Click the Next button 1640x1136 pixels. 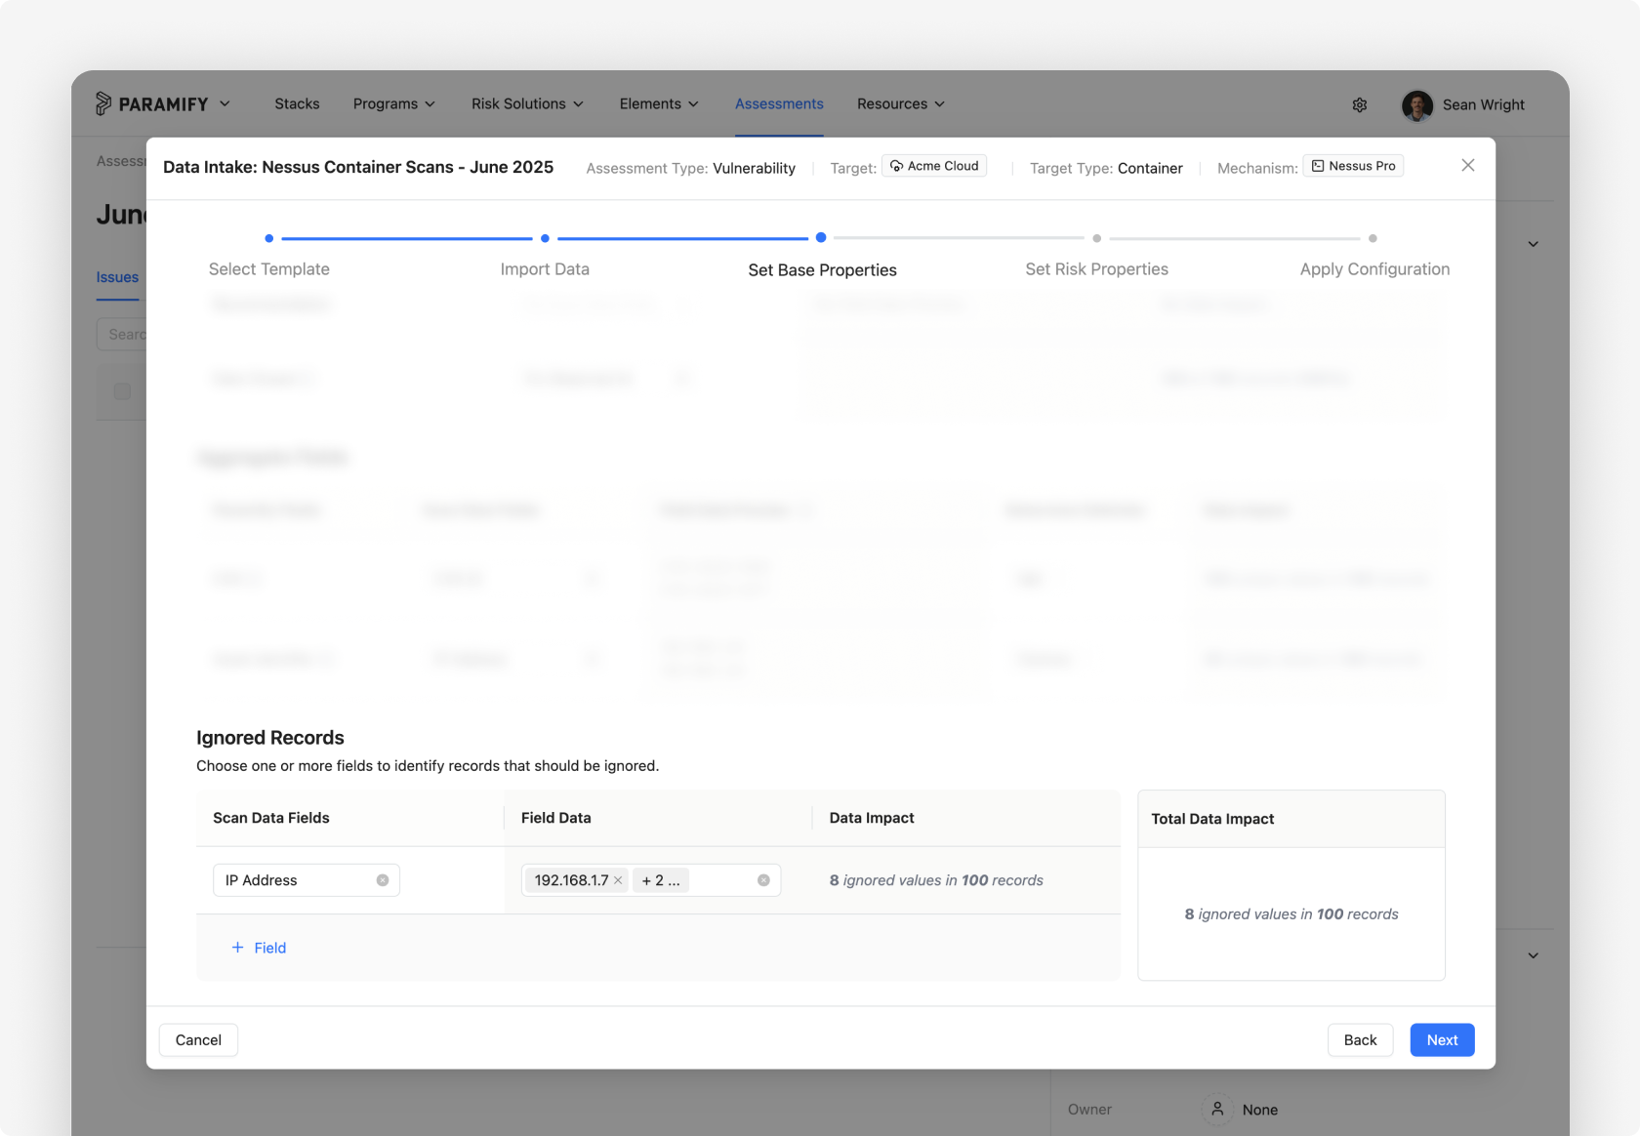tap(1442, 1040)
